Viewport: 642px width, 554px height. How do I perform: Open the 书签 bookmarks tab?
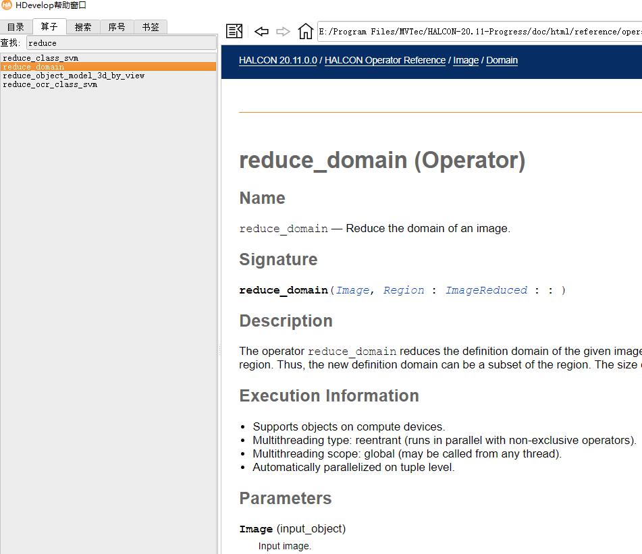[151, 27]
